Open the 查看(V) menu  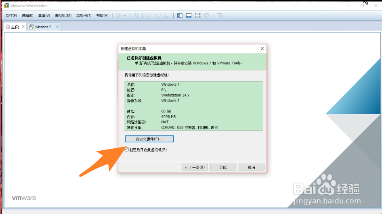click(44, 16)
